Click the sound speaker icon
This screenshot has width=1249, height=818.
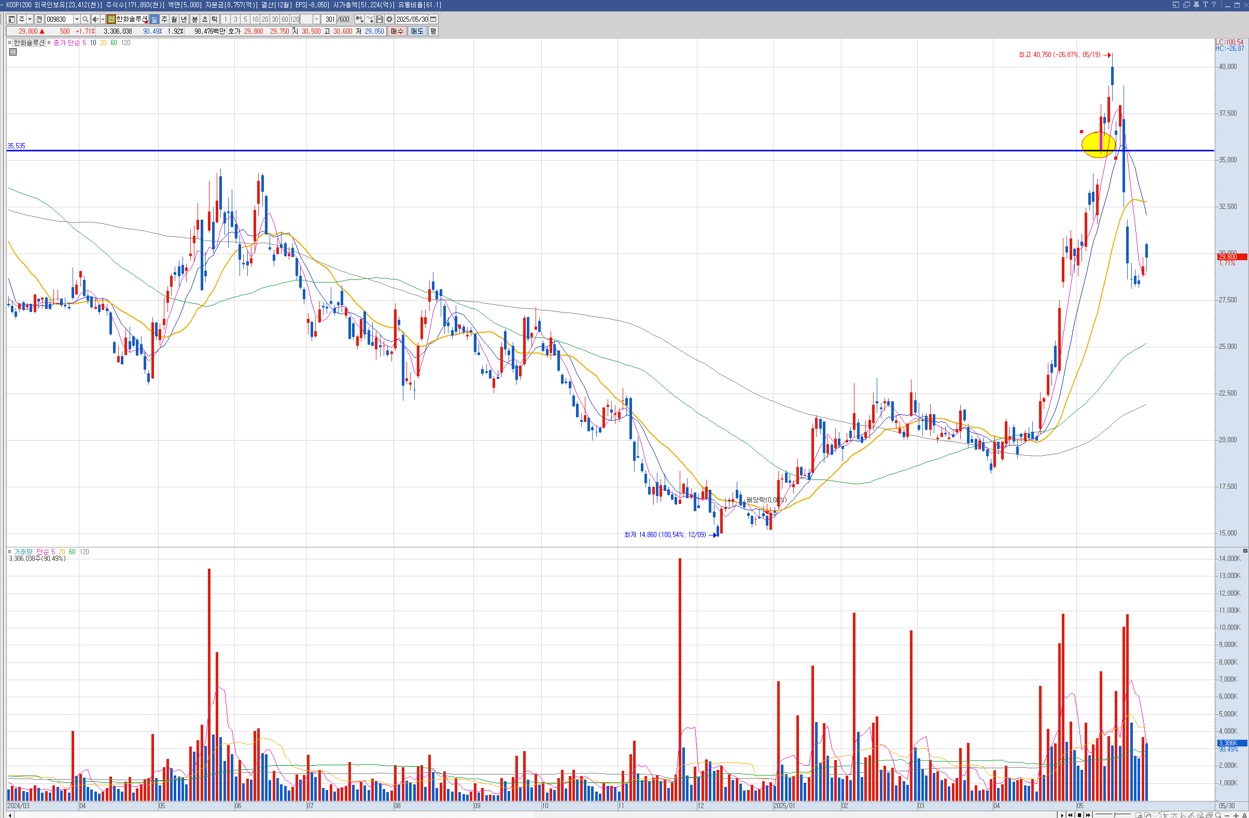(x=95, y=19)
